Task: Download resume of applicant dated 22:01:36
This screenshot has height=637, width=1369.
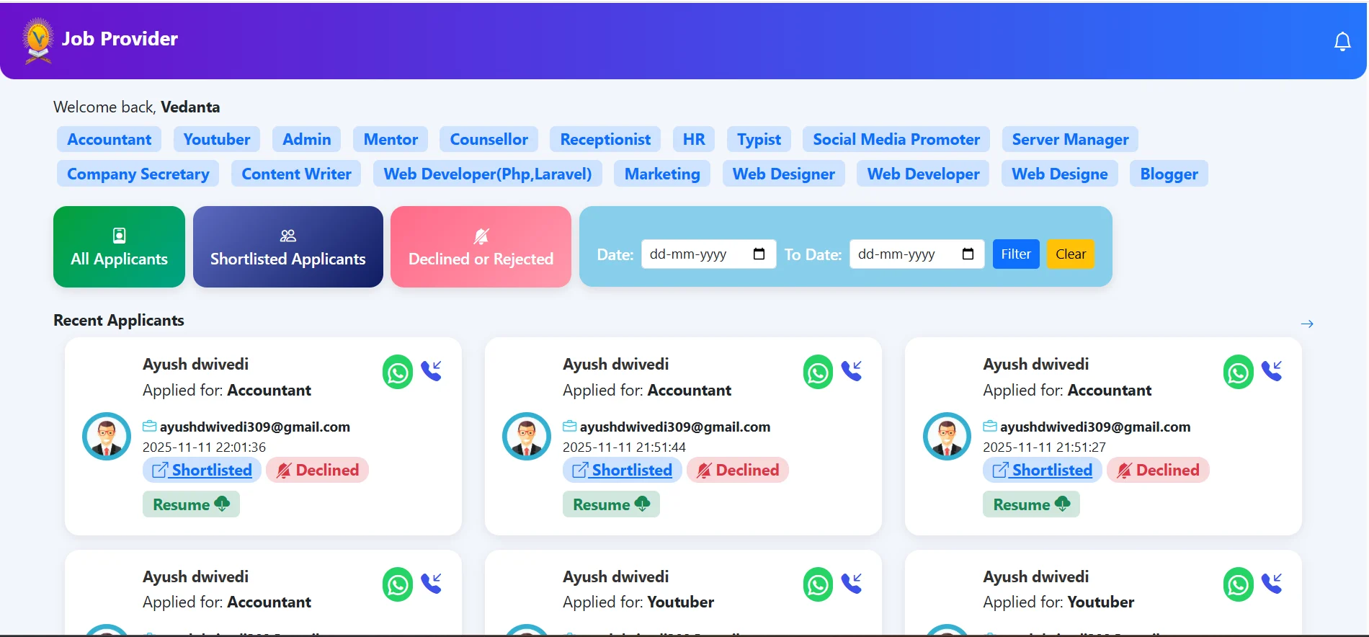Action: (x=191, y=504)
